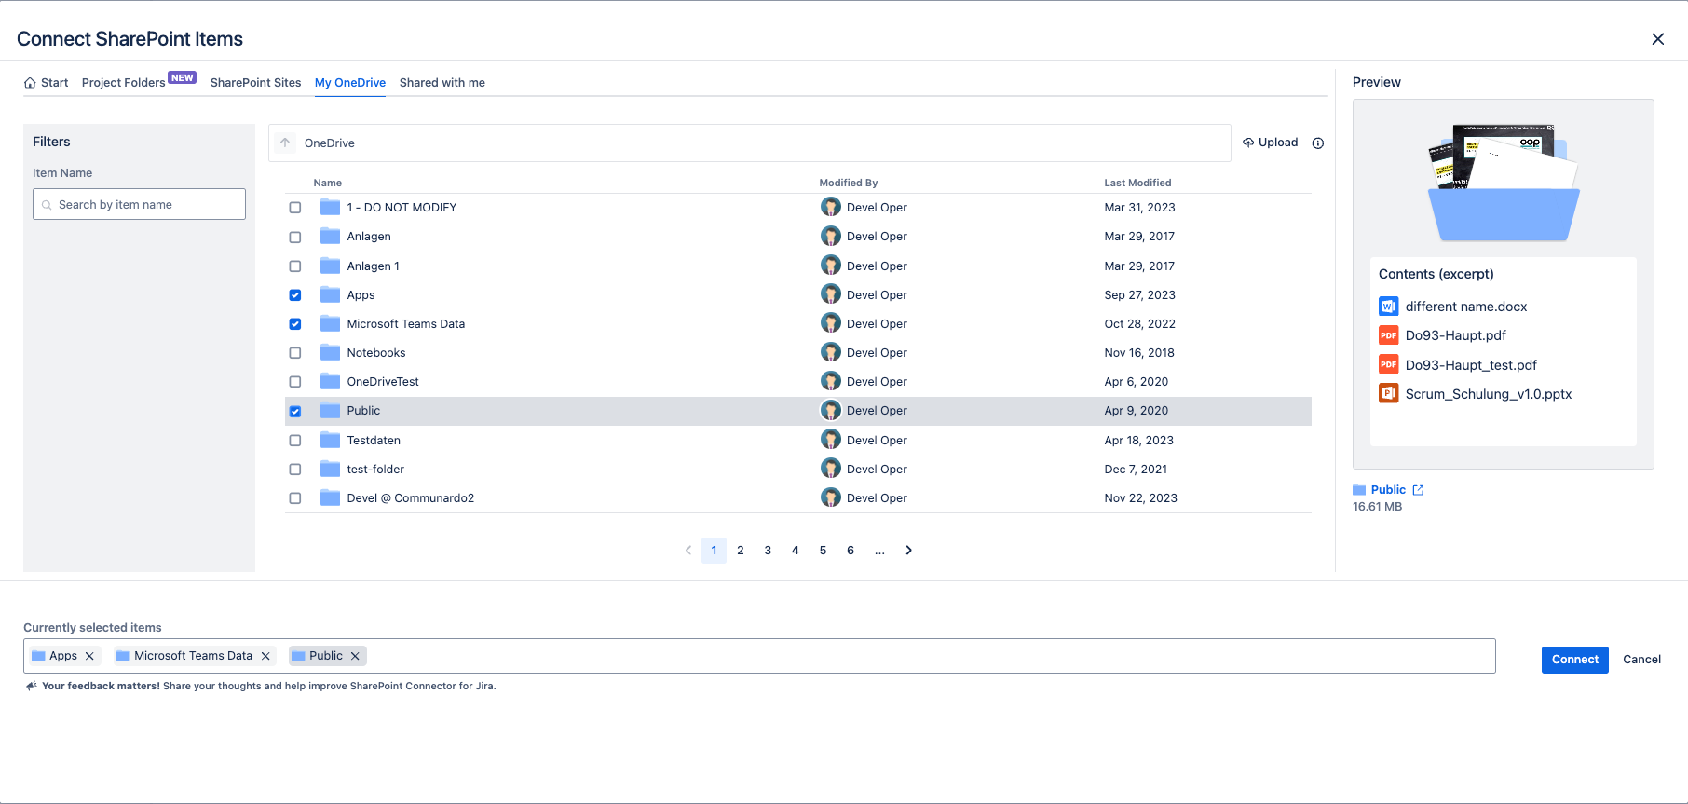
Task: Remove Microsoft Teams Data chip with X
Action: pos(265,656)
